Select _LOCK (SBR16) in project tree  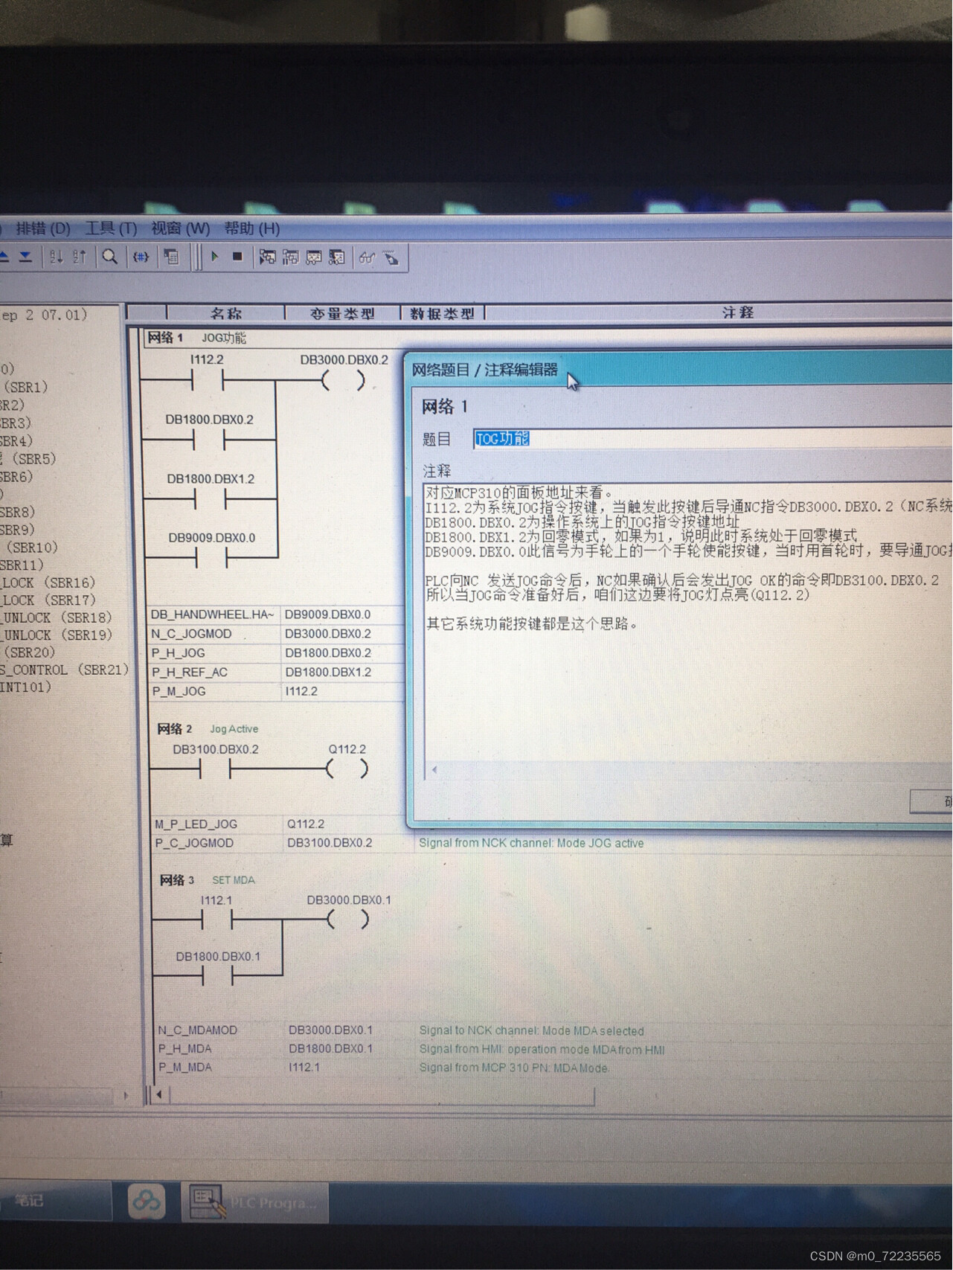pyautogui.click(x=48, y=583)
